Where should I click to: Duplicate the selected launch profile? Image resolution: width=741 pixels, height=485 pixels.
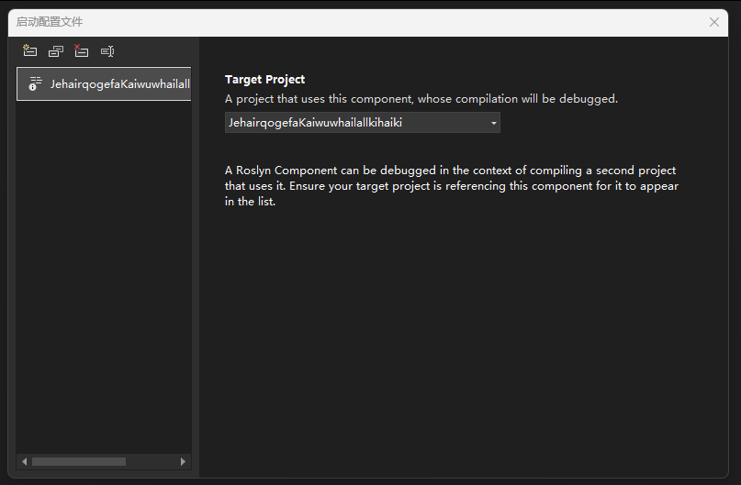tap(56, 51)
